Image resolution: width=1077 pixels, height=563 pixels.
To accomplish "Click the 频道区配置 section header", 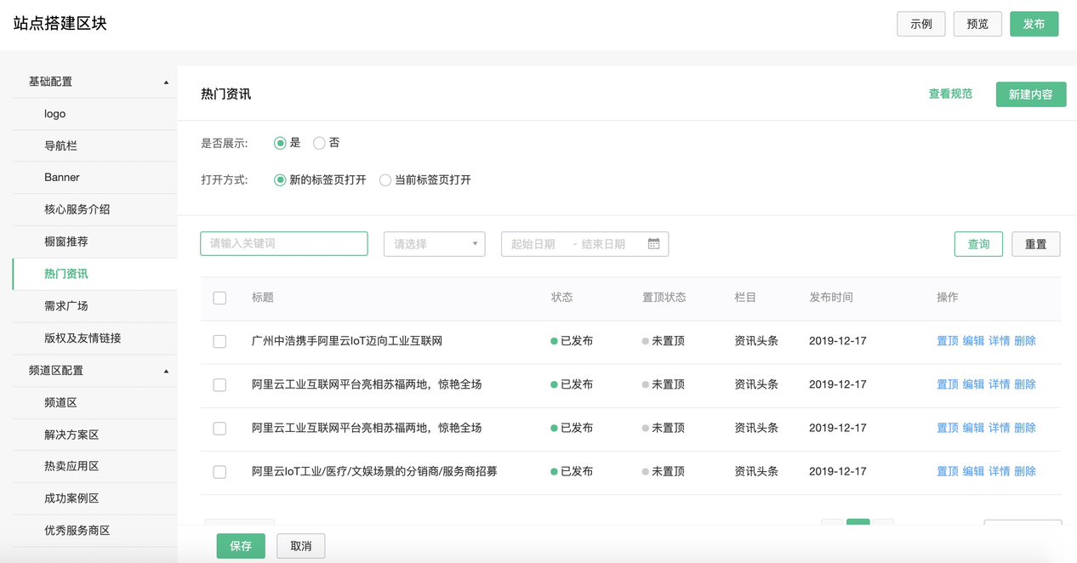I will point(94,371).
